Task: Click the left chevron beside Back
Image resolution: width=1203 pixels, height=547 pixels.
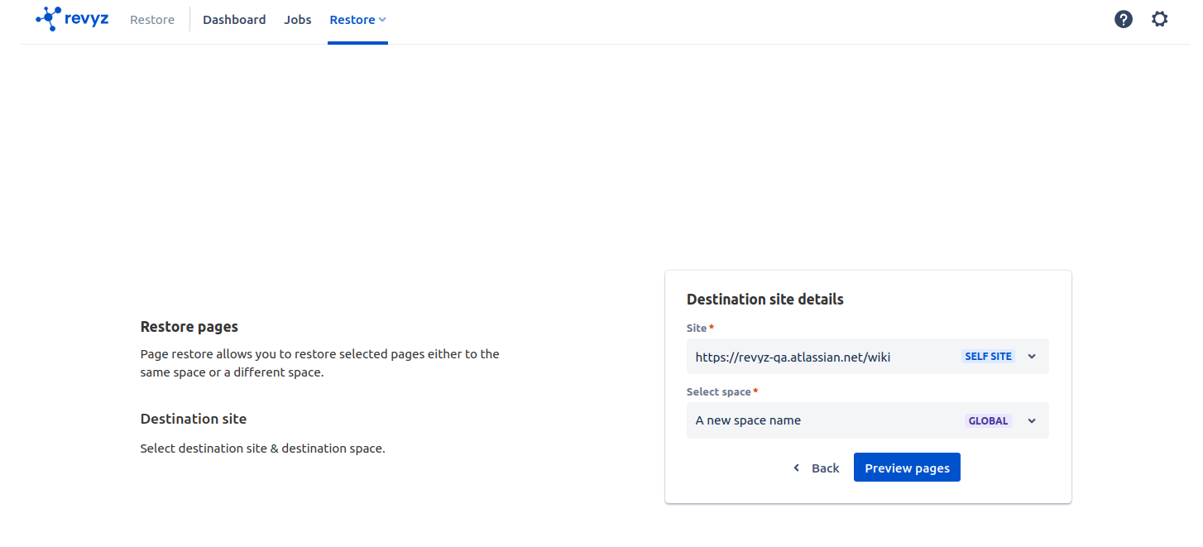Action: (x=797, y=468)
